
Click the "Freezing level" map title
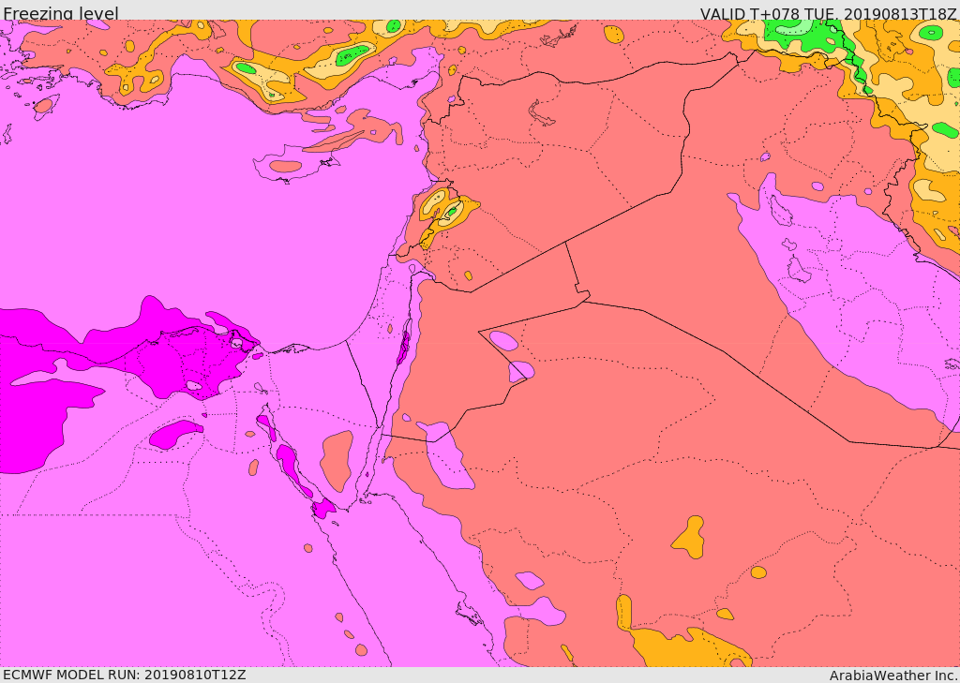(x=60, y=13)
